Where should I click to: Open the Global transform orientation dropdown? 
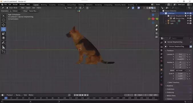click(69, 8)
